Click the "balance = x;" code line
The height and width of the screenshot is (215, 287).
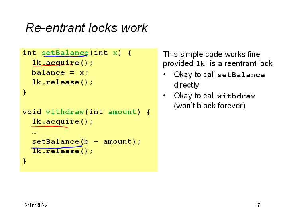tap(60, 72)
